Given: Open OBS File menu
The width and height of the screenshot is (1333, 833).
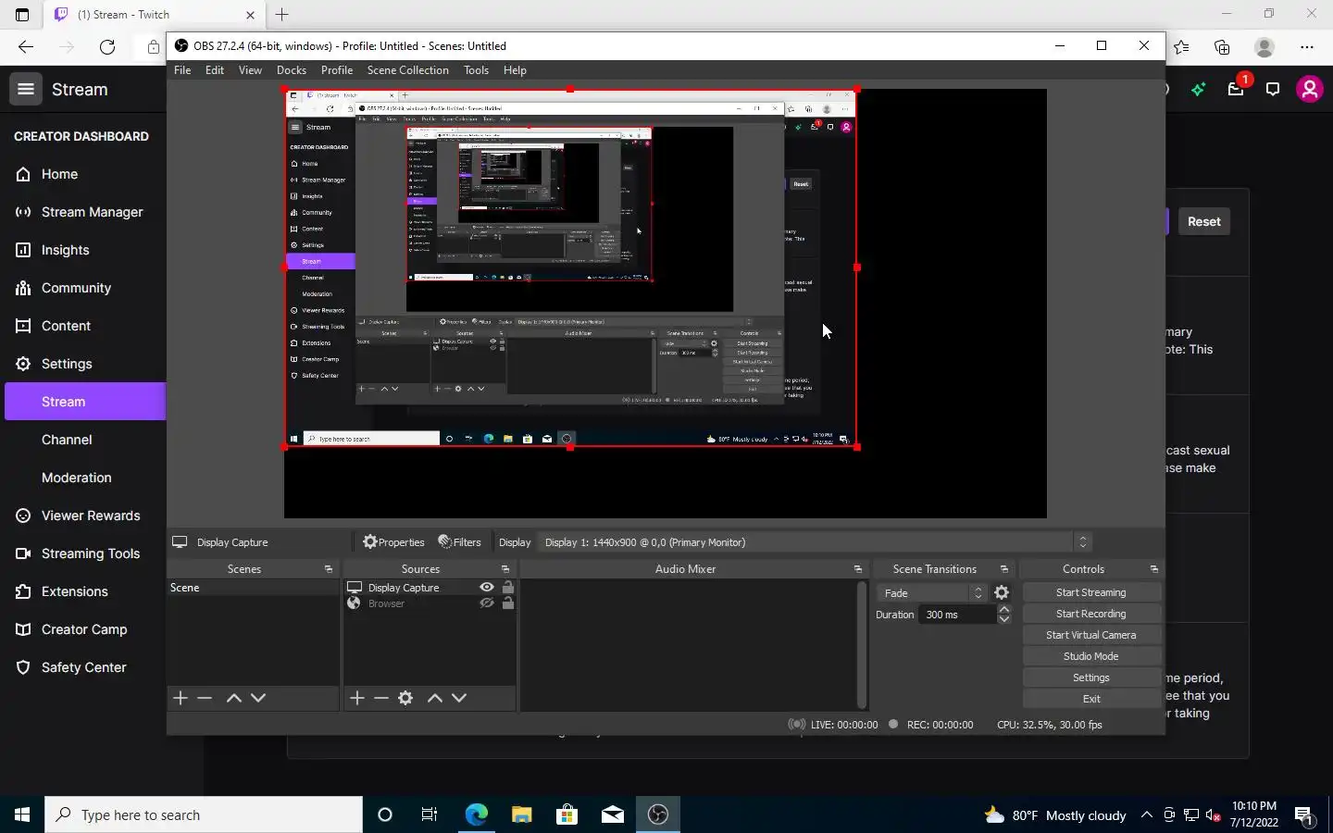Looking at the screenshot, I should point(182,70).
